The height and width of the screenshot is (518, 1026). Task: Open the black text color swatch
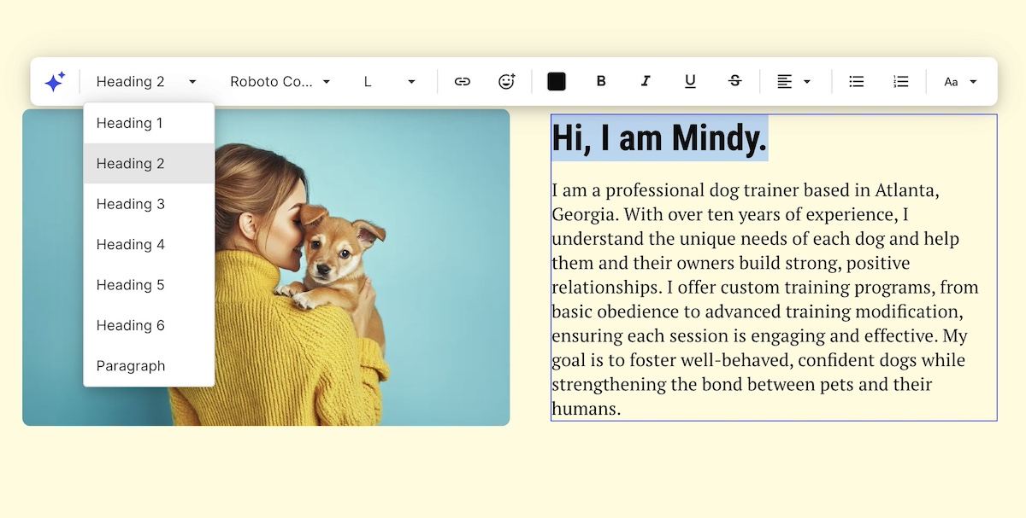557,81
